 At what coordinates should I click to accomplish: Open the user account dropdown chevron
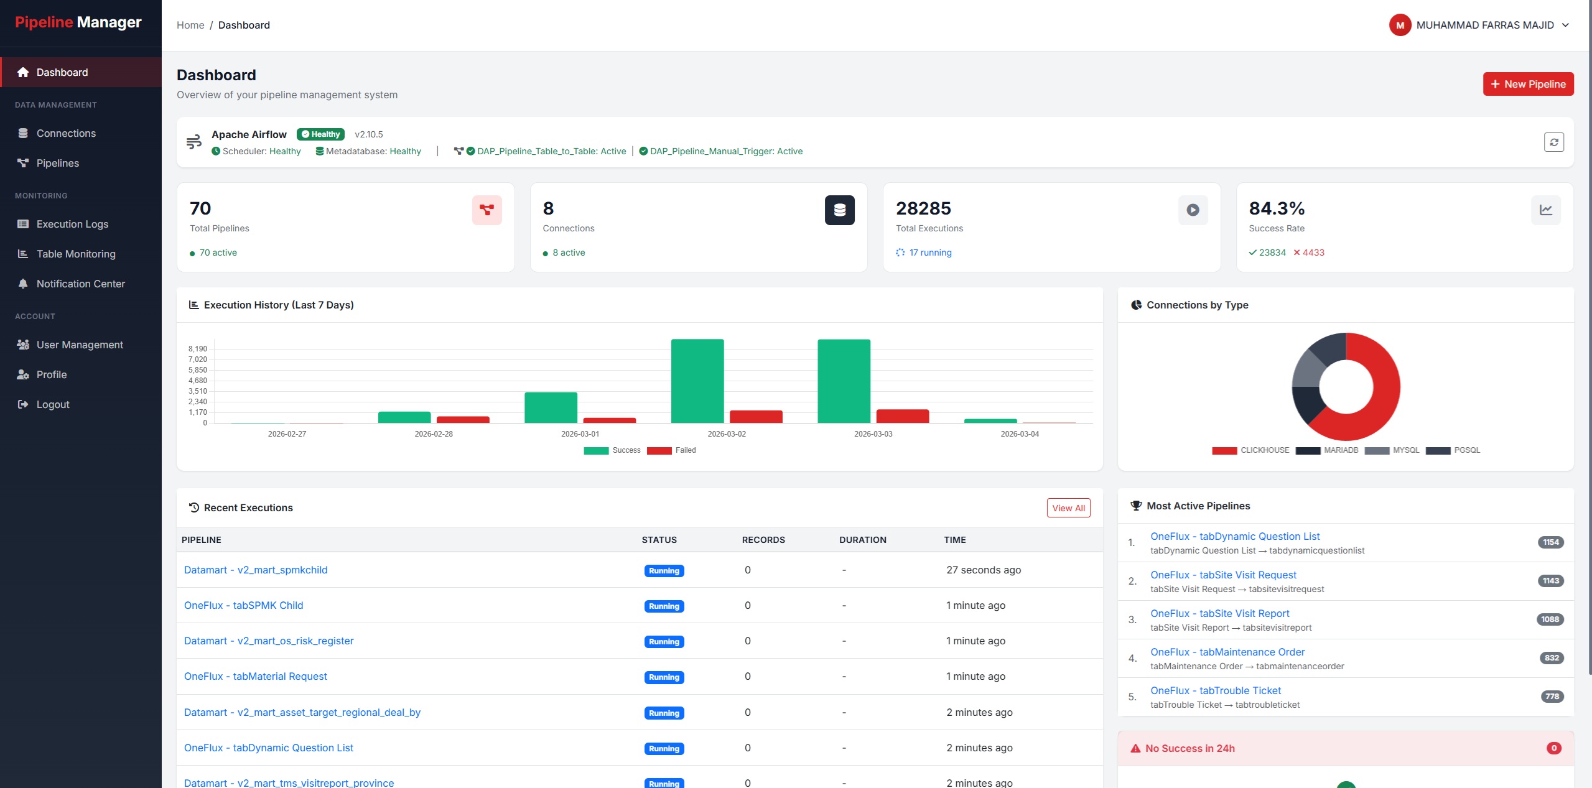pos(1565,25)
